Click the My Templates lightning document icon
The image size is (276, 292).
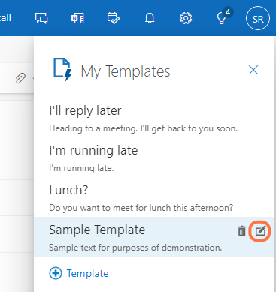62,70
